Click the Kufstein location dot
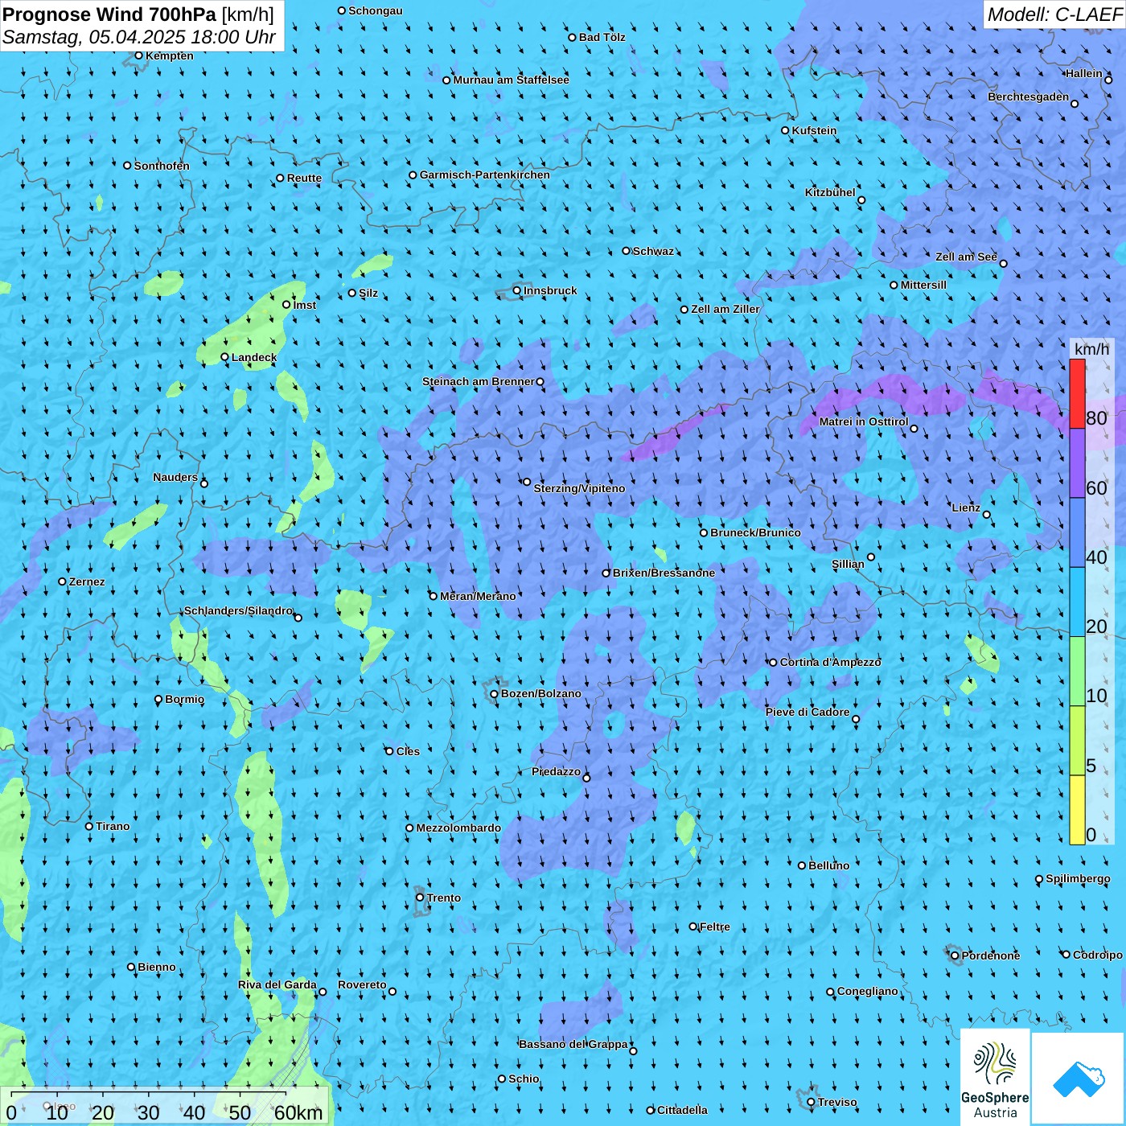This screenshot has height=1126, width=1126. pyautogui.click(x=786, y=130)
